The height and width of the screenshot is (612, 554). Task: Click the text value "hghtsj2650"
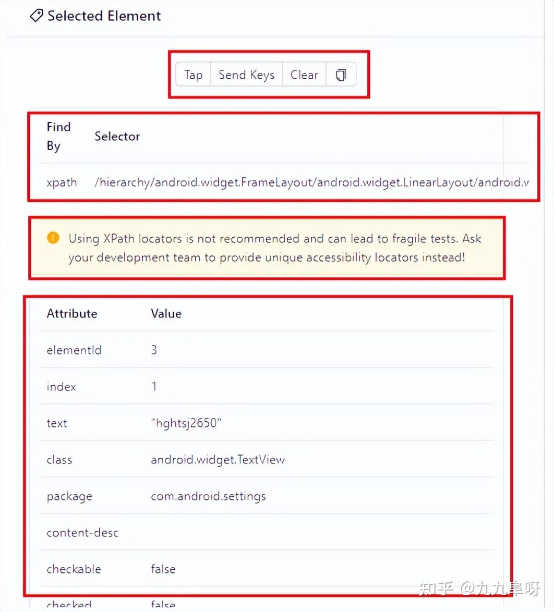(186, 423)
